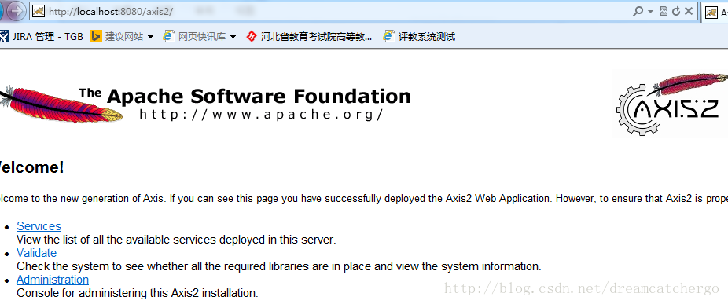
Task: Click text "View the list of all the available services"
Action: coord(116,240)
